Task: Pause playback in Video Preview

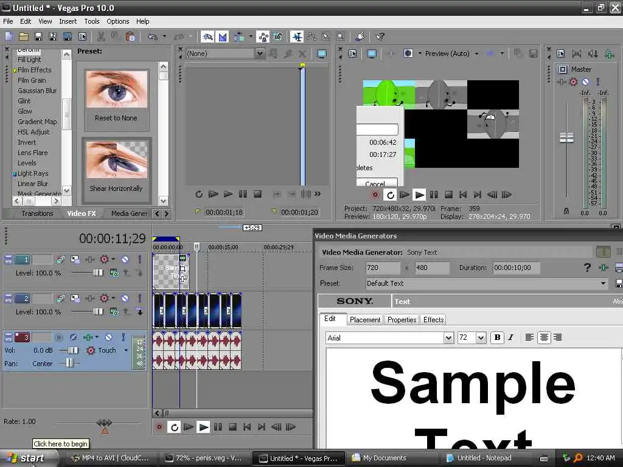Action: pyautogui.click(x=434, y=195)
